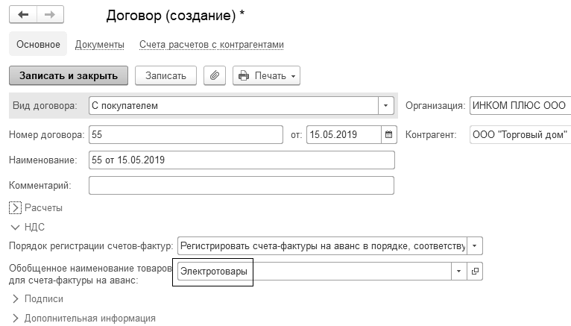This screenshot has height=326, width=571.
Task: Expand the Подписи section
Action: (16, 298)
